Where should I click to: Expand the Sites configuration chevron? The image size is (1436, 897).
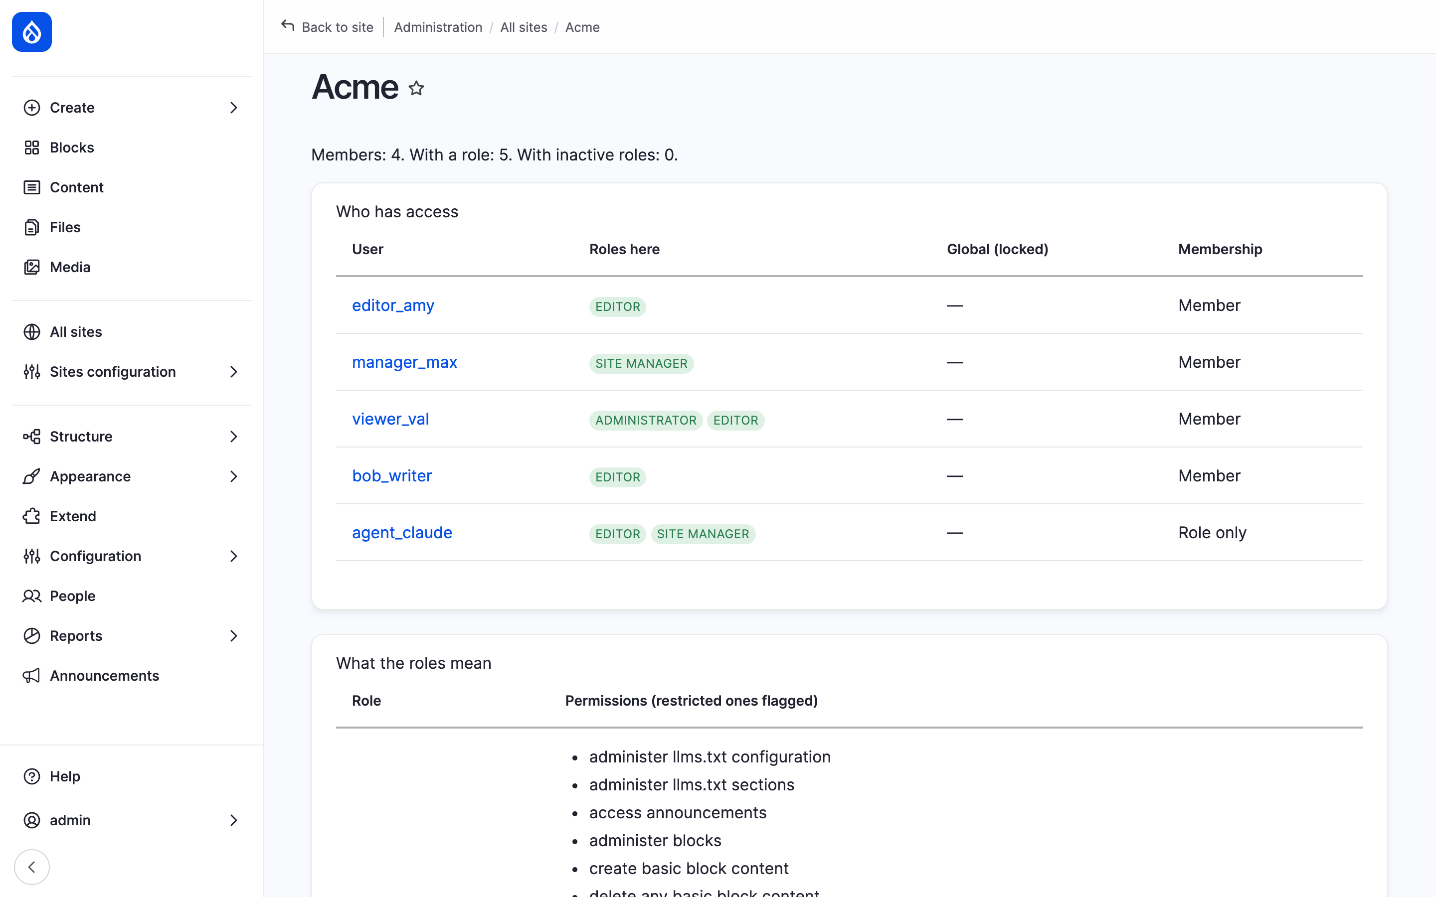233,371
